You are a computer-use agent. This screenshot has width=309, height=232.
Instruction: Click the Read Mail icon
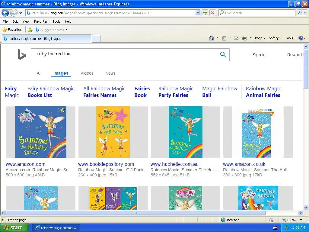(236, 38)
